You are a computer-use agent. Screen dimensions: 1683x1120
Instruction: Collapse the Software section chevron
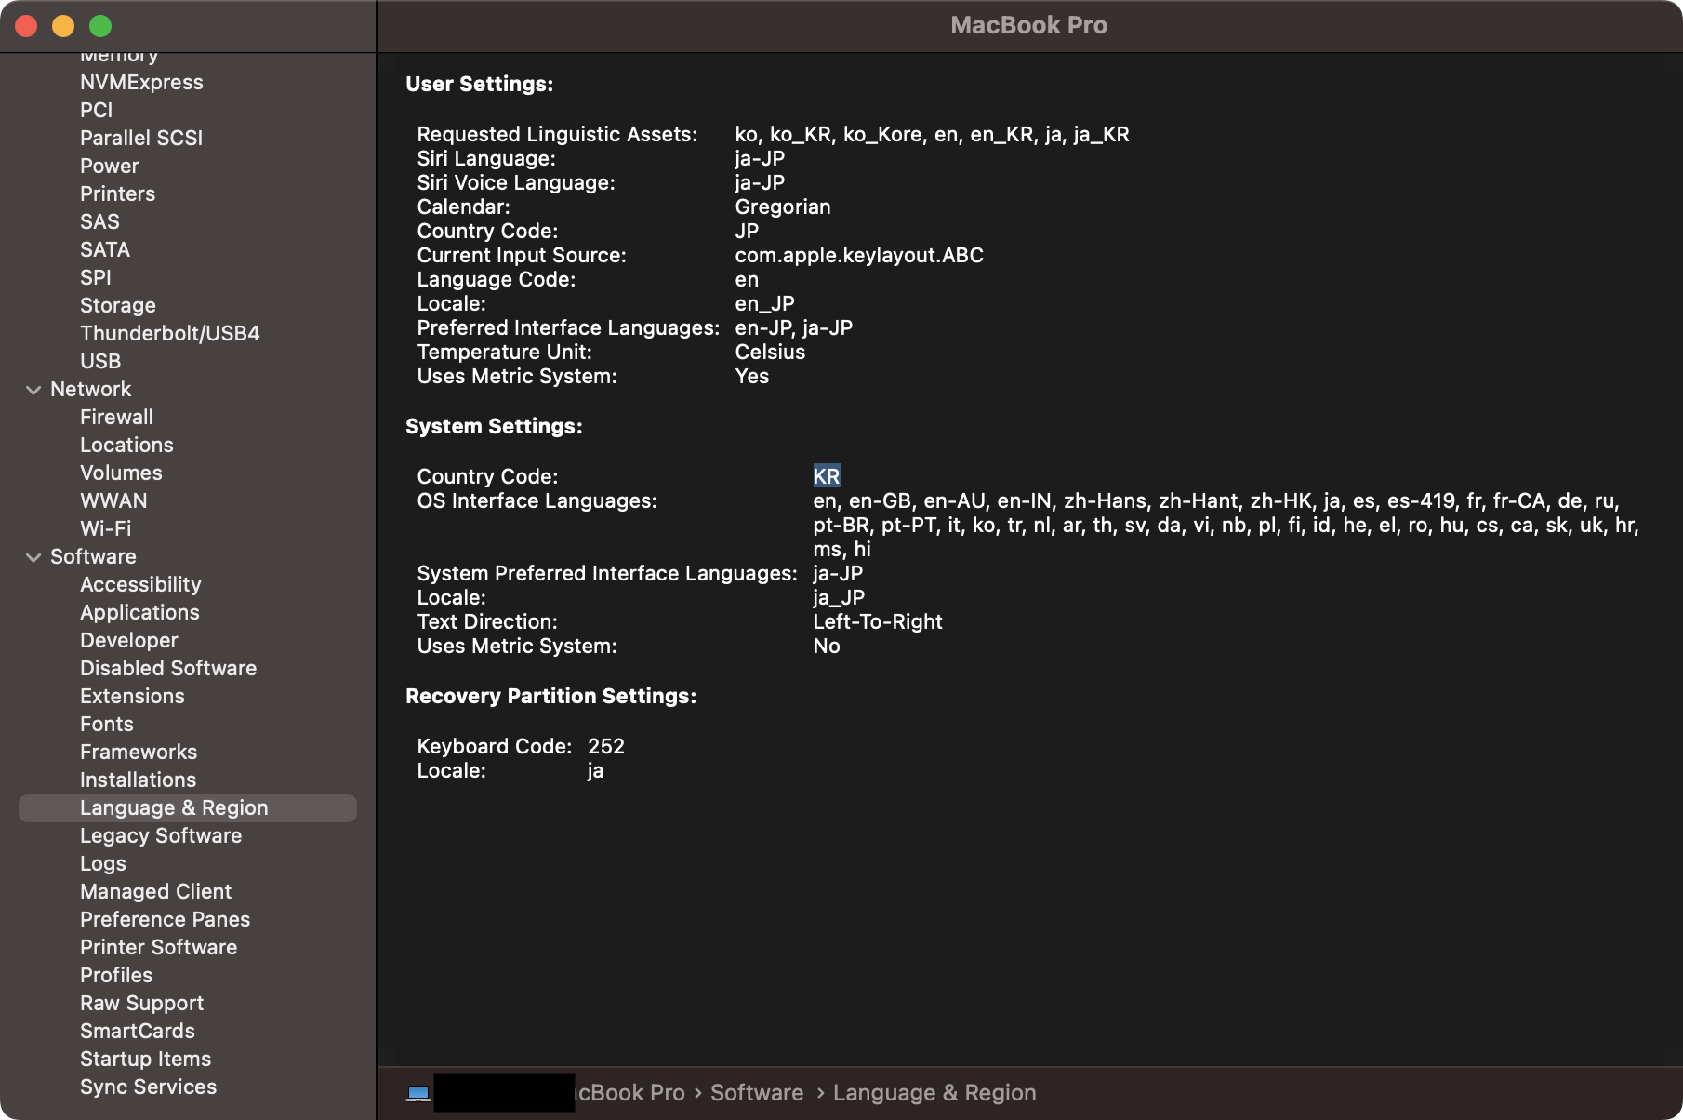pyautogui.click(x=33, y=557)
